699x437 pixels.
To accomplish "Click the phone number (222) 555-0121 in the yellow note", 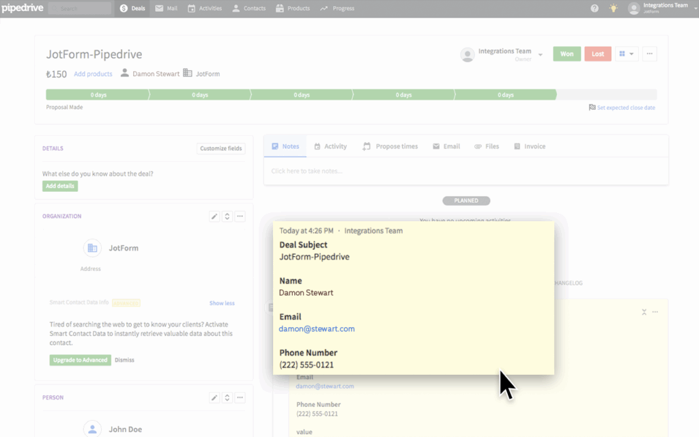I will 306,365.
